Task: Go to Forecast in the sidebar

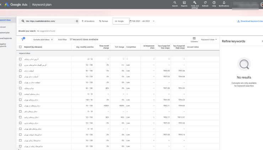Action: 3,27
